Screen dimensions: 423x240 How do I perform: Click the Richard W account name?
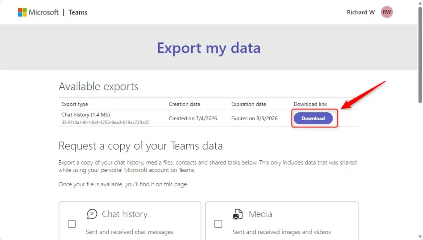click(x=361, y=12)
